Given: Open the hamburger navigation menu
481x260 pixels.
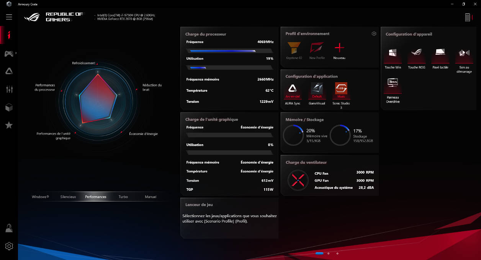Looking at the screenshot, I should click(8, 17).
